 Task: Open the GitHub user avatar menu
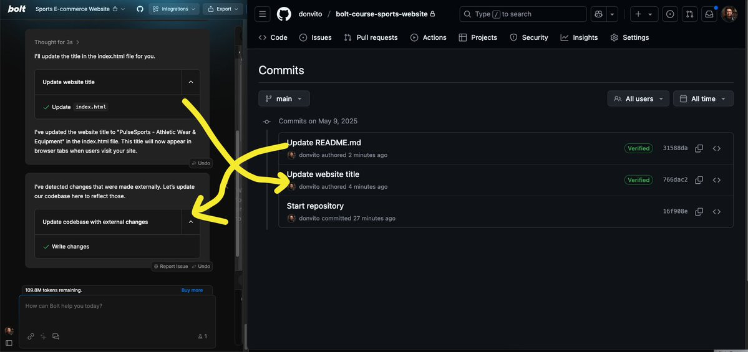click(729, 14)
